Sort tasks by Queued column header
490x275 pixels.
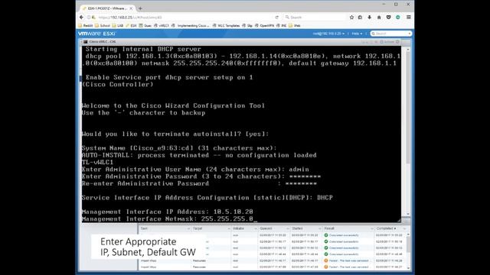coord(266,228)
